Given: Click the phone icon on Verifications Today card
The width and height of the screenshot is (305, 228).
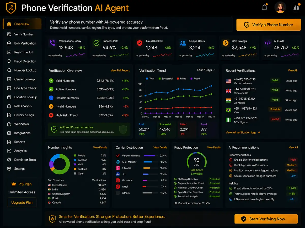Looking at the screenshot, I should click(x=53, y=43).
